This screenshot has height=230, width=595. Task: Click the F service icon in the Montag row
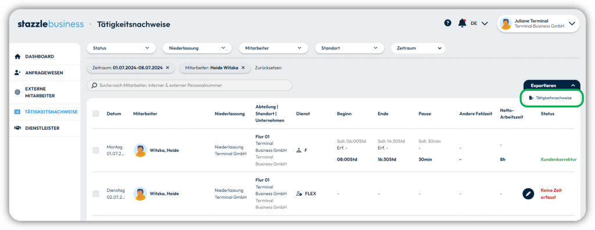[299, 150]
